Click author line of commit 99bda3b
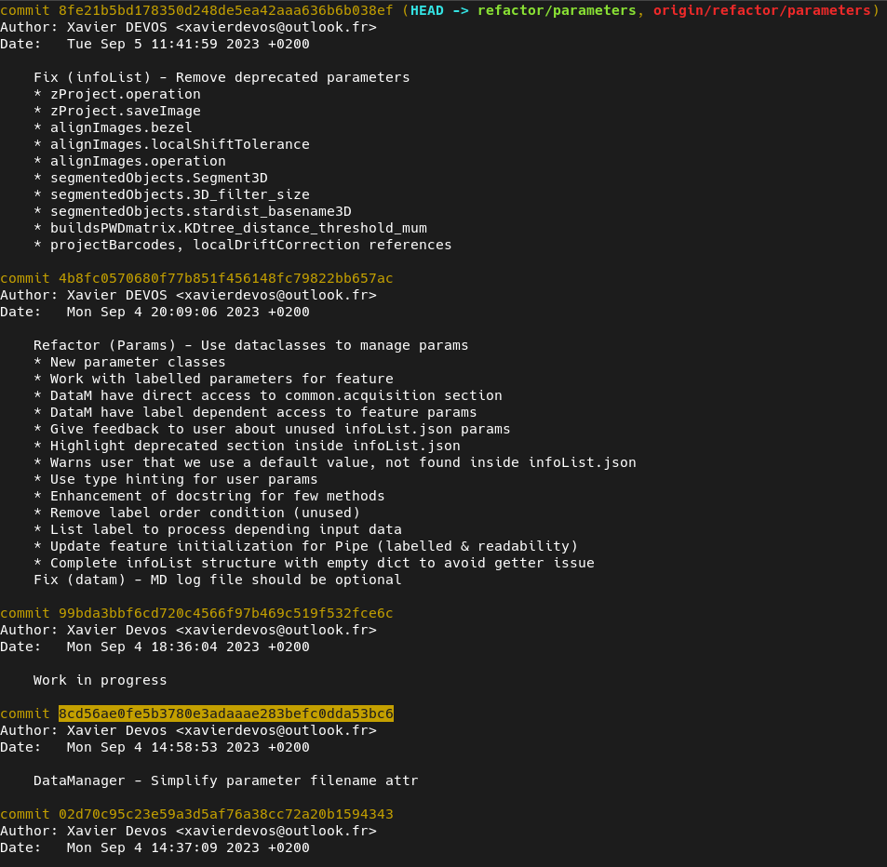The height and width of the screenshot is (867, 887). pyautogui.click(x=188, y=630)
